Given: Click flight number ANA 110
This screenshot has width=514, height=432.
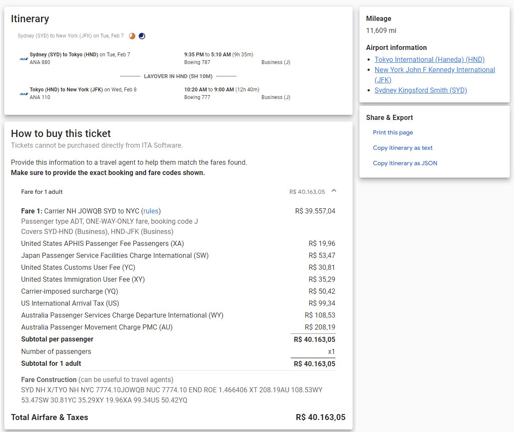Looking at the screenshot, I should (40, 97).
